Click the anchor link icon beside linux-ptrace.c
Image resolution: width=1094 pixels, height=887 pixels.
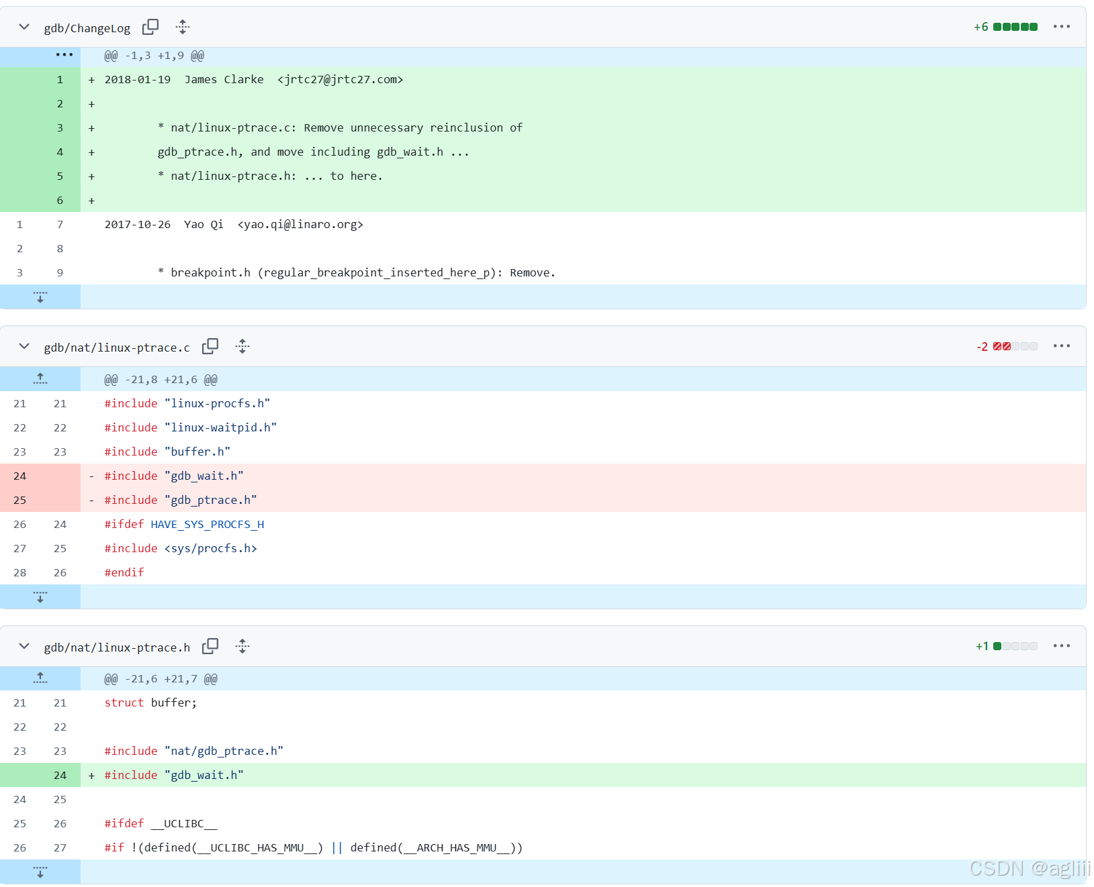(242, 346)
